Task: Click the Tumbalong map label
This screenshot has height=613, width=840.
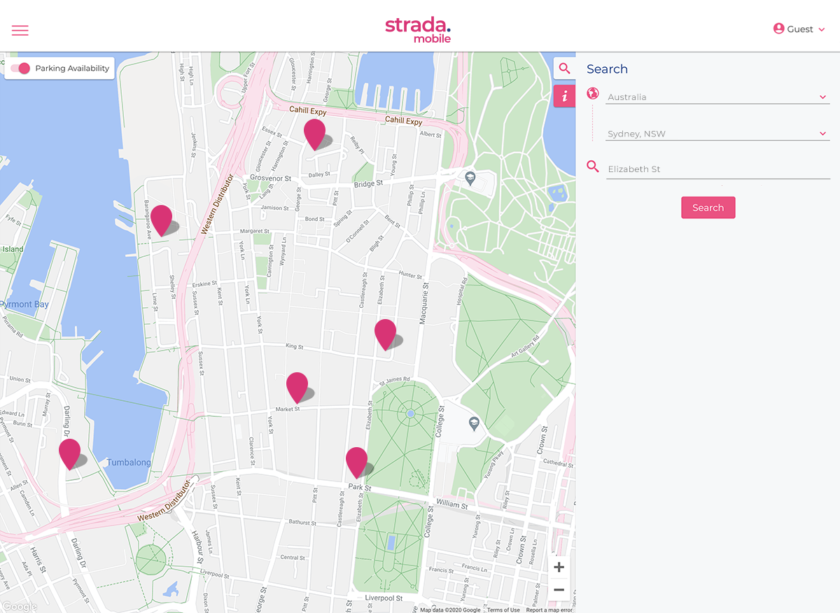Action: point(129,463)
